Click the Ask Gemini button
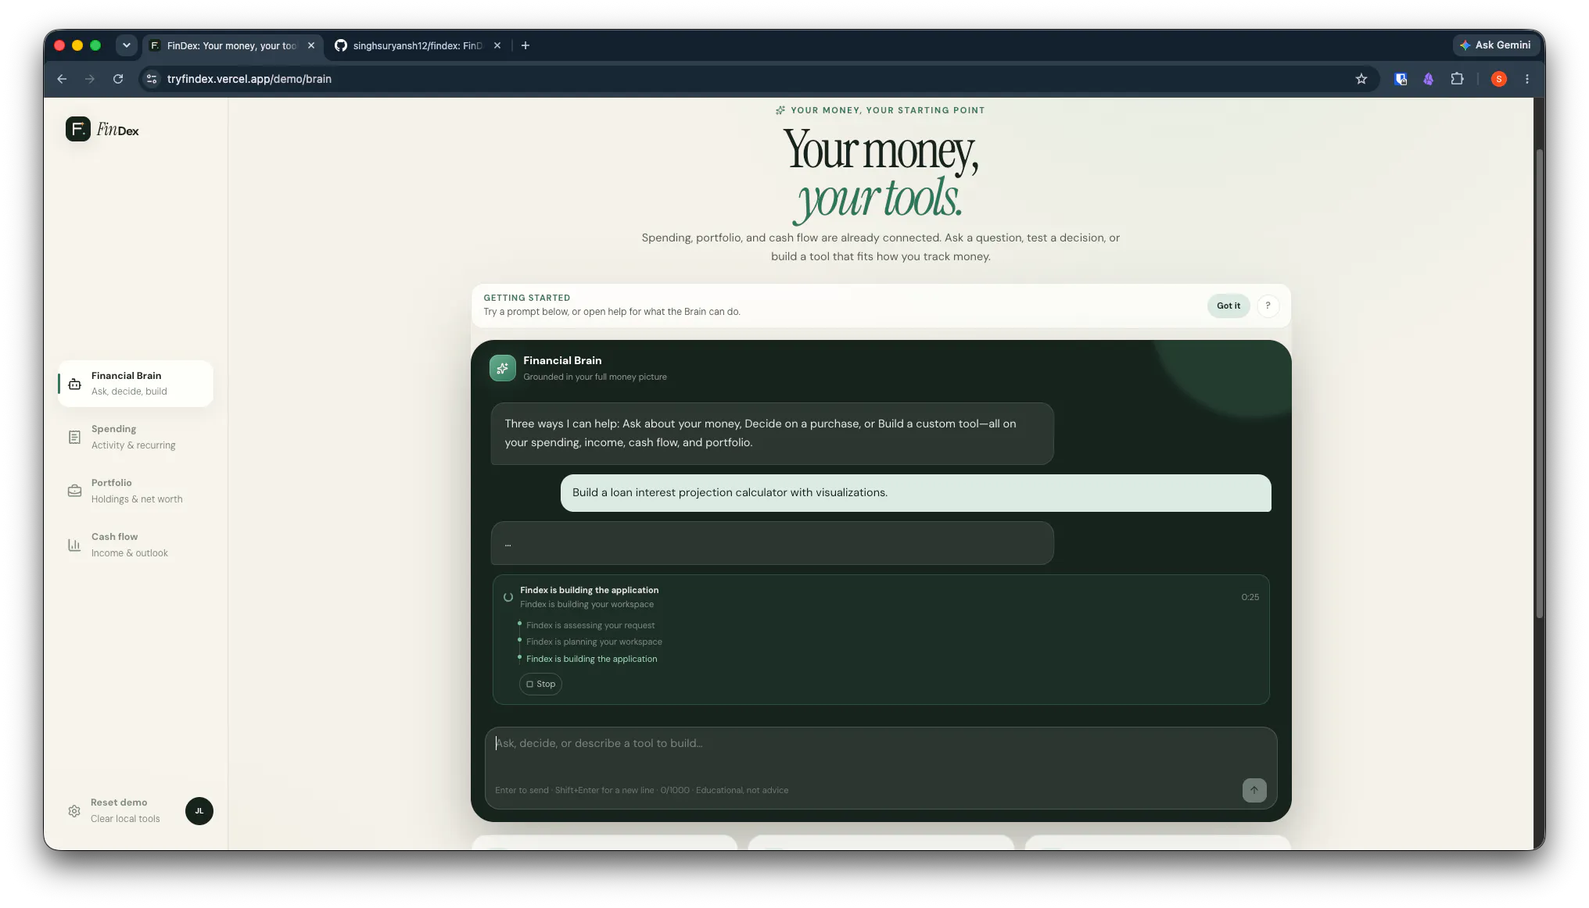 pos(1495,45)
